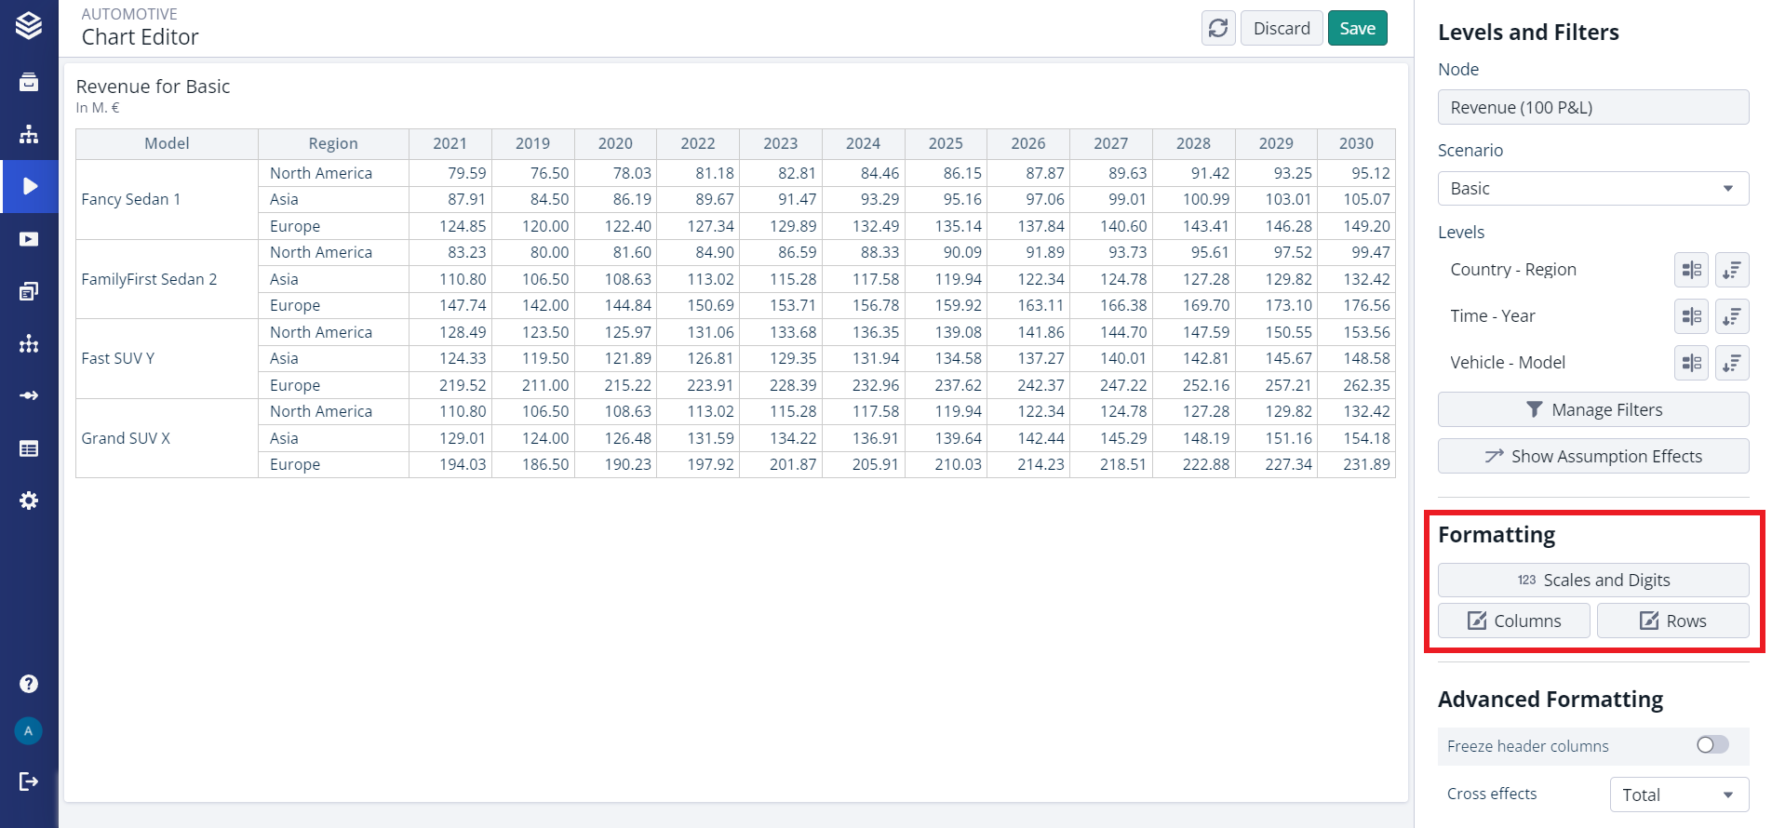Click the help question mark icon
Viewport: 1772px width, 828px height.
29,684
